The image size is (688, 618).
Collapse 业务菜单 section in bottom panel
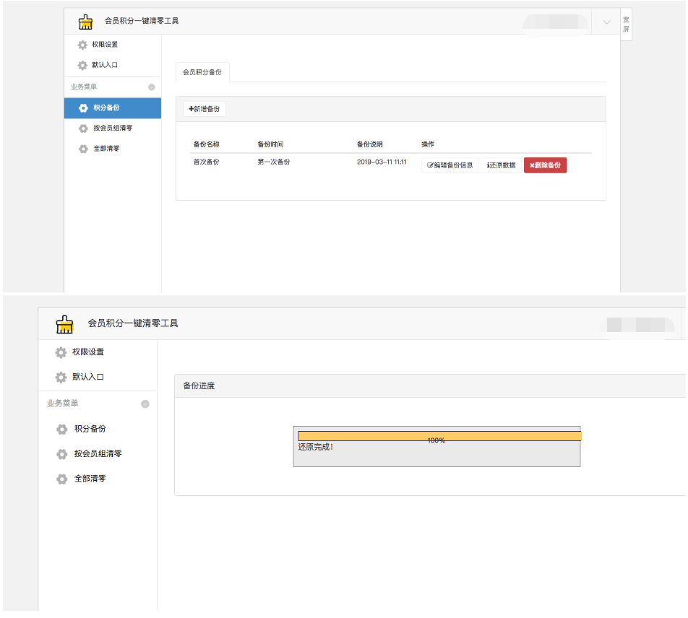[x=145, y=404]
